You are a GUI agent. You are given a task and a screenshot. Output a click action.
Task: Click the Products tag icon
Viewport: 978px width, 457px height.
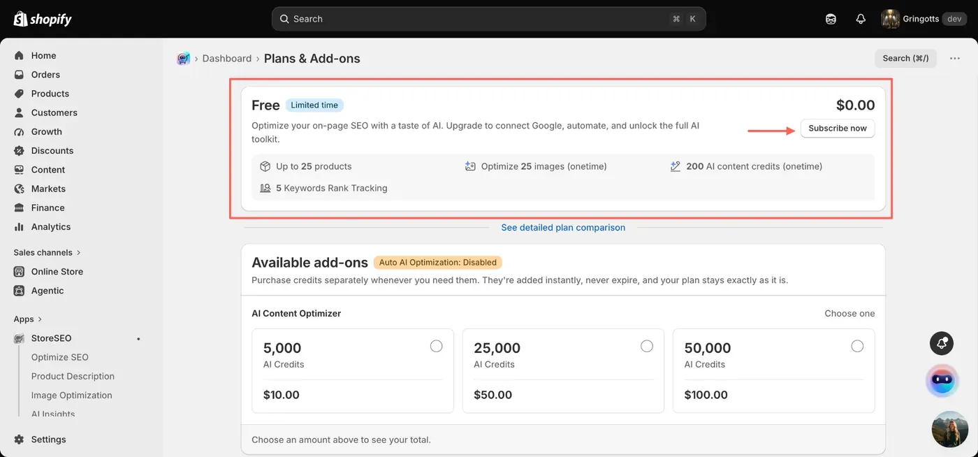click(x=19, y=94)
